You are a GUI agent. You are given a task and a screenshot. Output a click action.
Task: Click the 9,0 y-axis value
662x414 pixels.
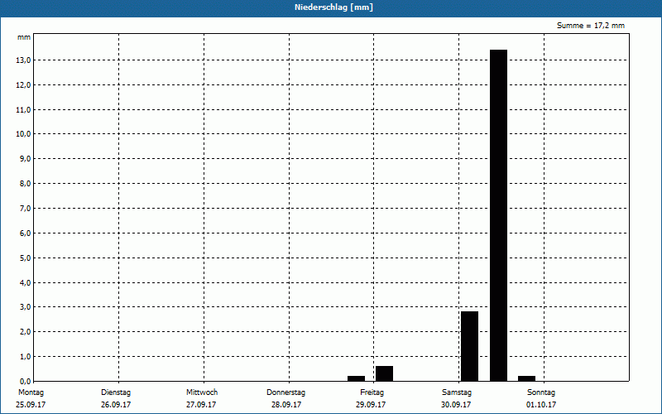pos(25,159)
